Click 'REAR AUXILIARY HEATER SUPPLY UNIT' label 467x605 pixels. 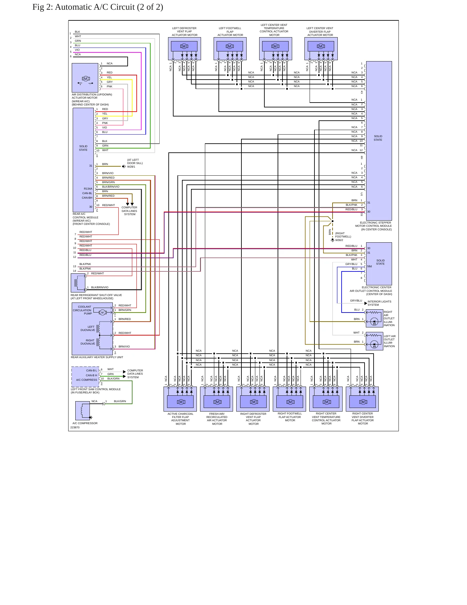[x=97, y=357]
